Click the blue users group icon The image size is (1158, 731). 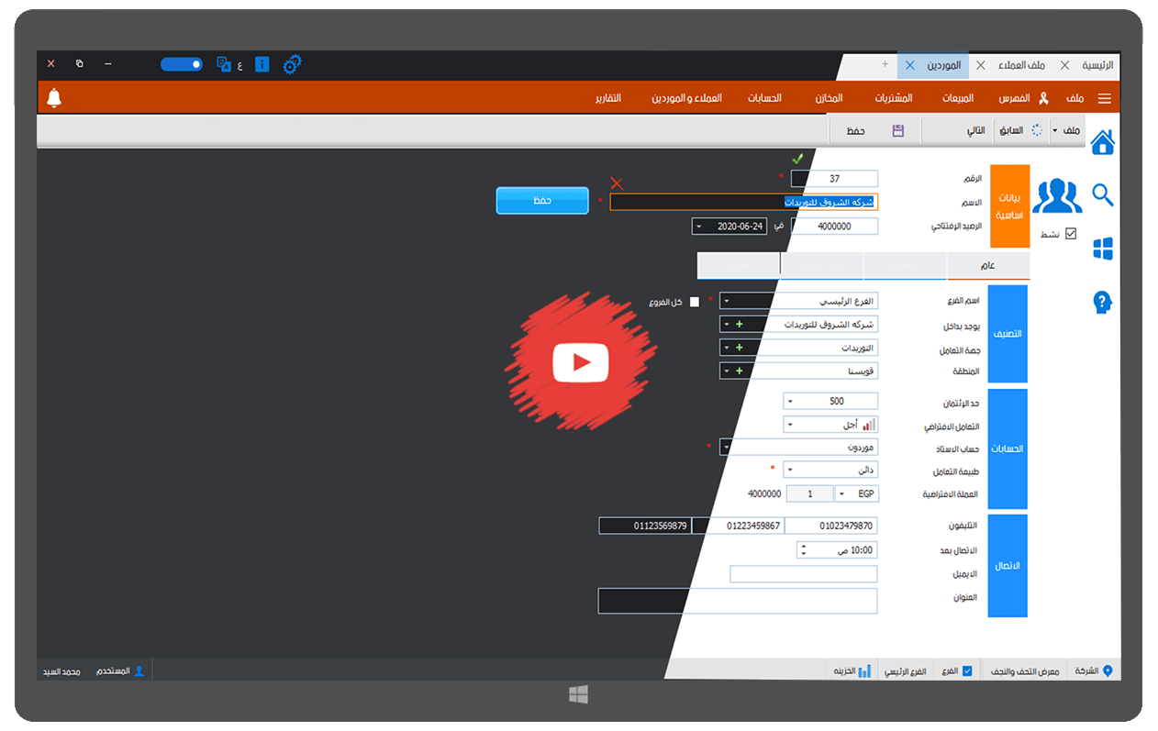coord(1058,195)
